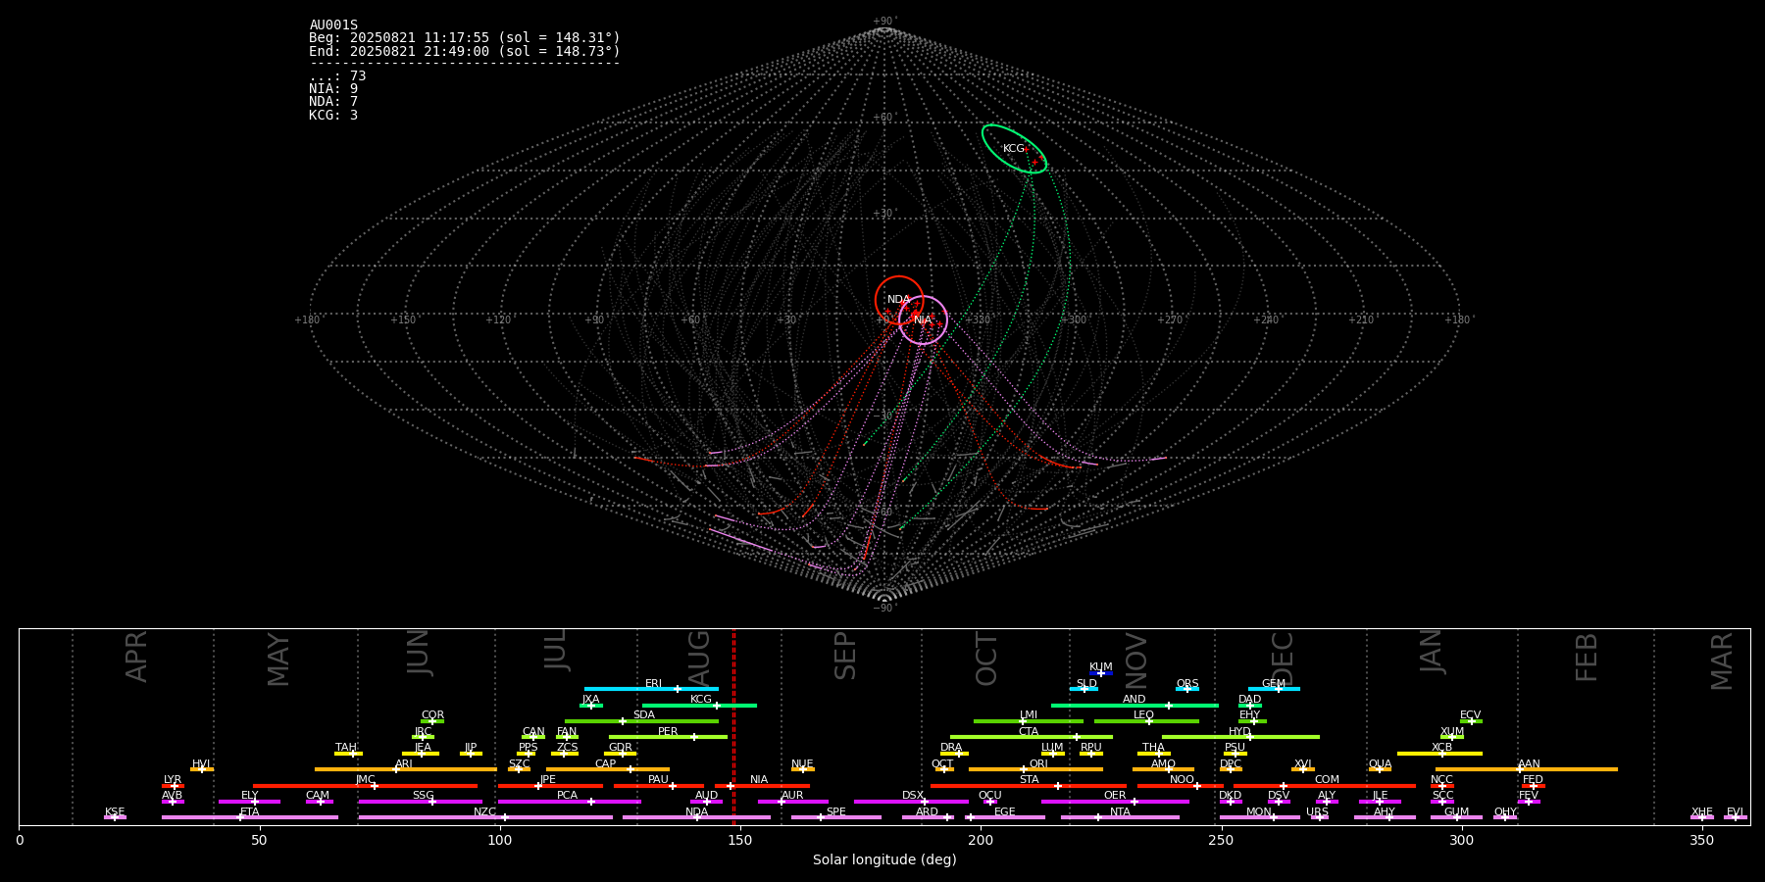Click the −90 label at the map bottom

(883, 609)
